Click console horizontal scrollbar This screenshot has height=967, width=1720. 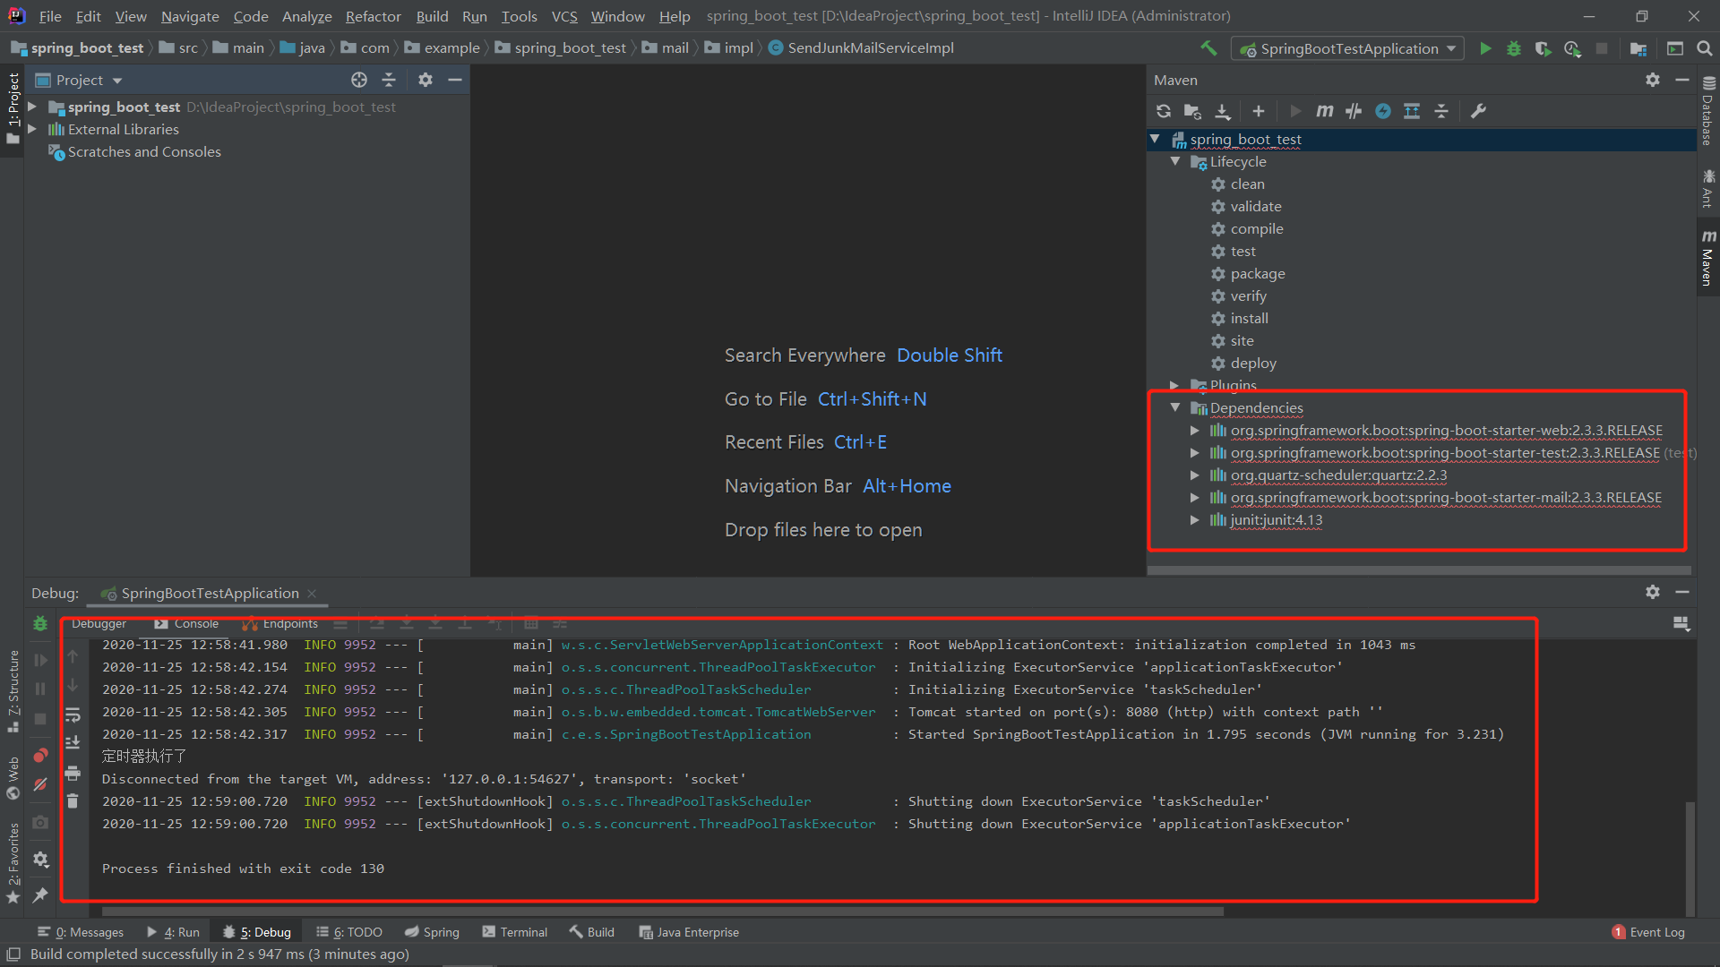tap(663, 911)
